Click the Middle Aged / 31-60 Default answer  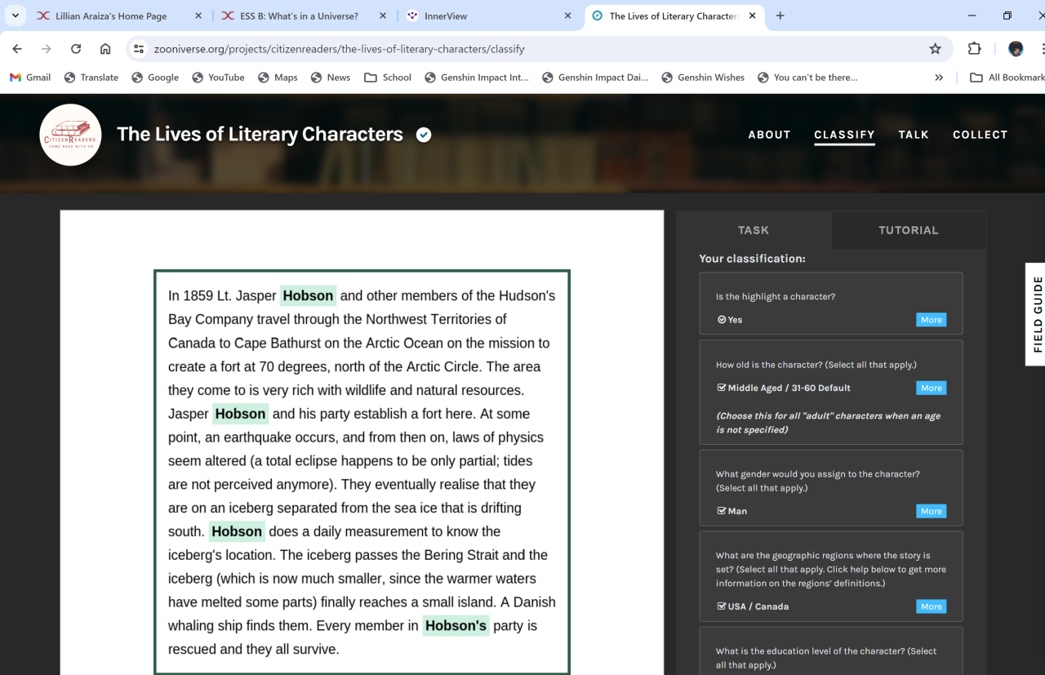click(784, 388)
